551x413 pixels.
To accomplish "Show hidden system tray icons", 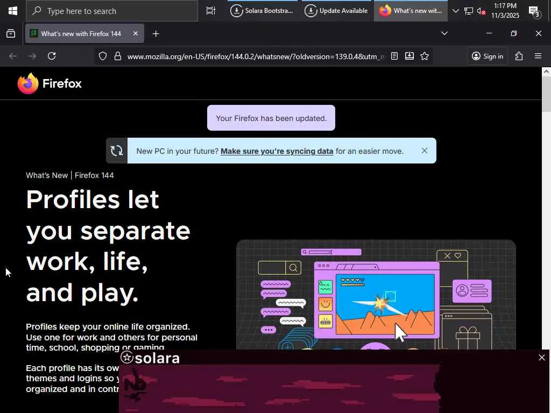I will pyautogui.click(x=455, y=11).
